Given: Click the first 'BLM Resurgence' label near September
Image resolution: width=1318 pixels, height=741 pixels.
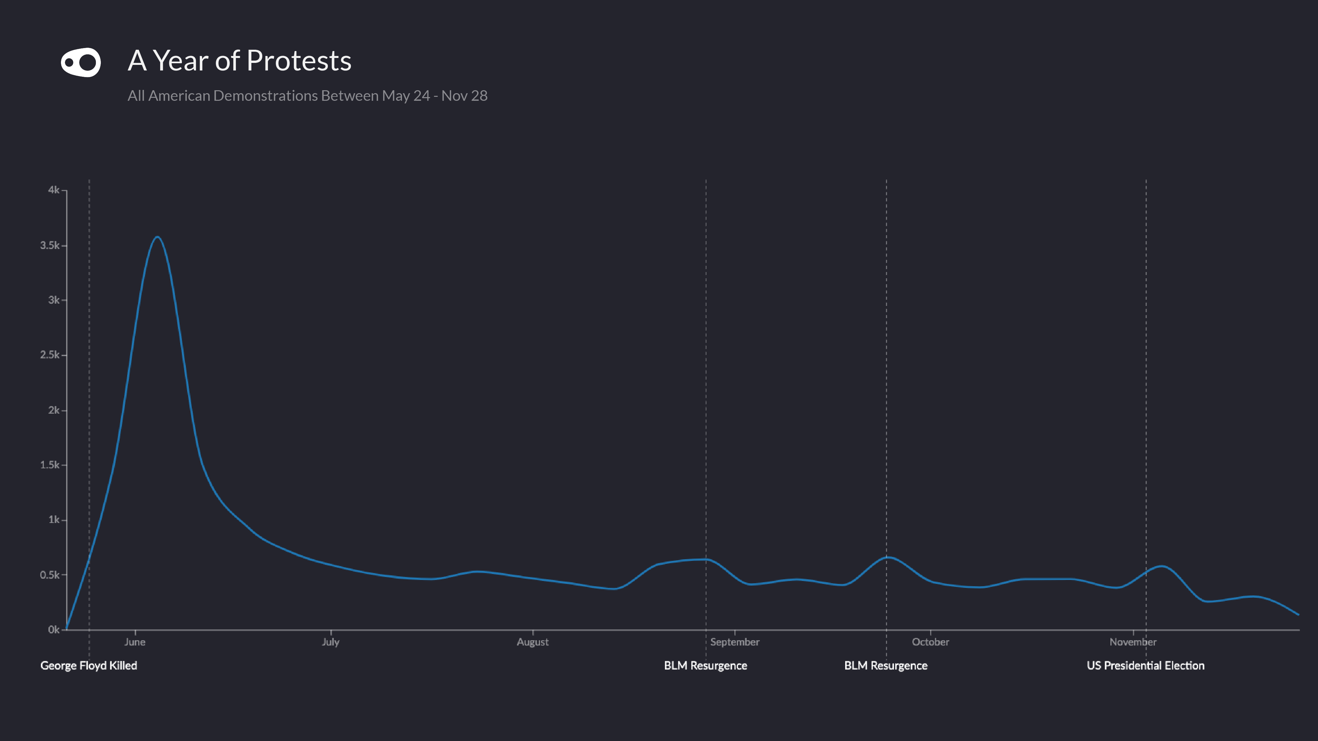Looking at the screenshot, I should [705, 665].
